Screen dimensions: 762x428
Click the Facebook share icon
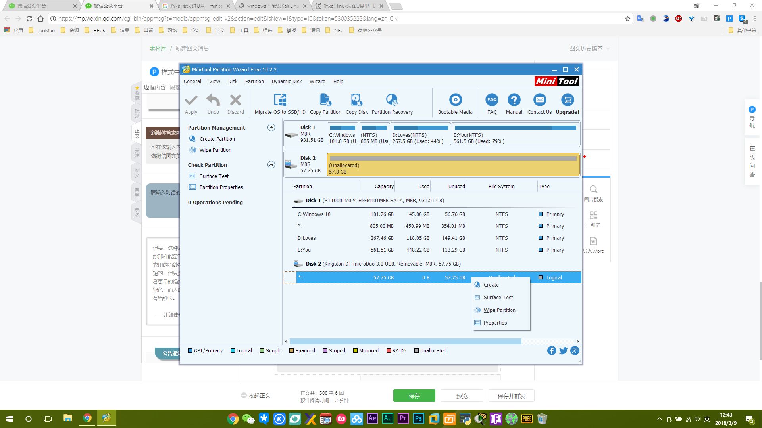(552, 351)
